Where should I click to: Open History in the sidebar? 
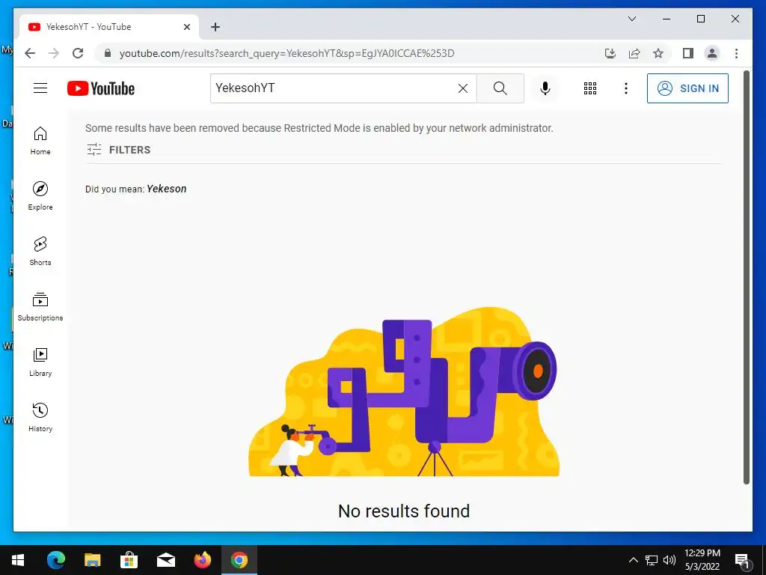40,417
